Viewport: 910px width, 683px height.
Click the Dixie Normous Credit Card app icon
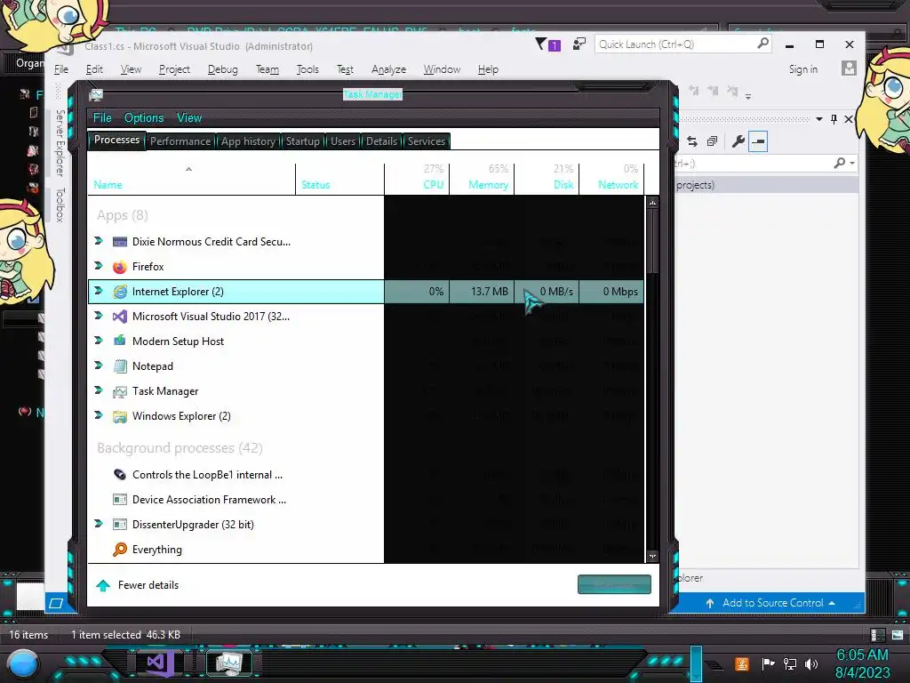coord(120,242)
